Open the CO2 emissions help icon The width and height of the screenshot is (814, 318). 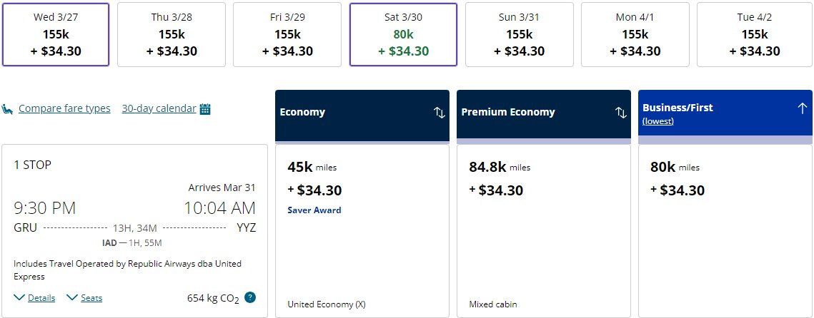click(250, 297)
